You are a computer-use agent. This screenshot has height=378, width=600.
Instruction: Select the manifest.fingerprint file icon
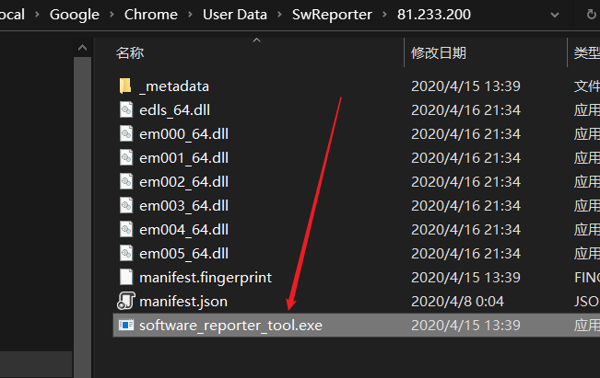[x=127, y=278]
